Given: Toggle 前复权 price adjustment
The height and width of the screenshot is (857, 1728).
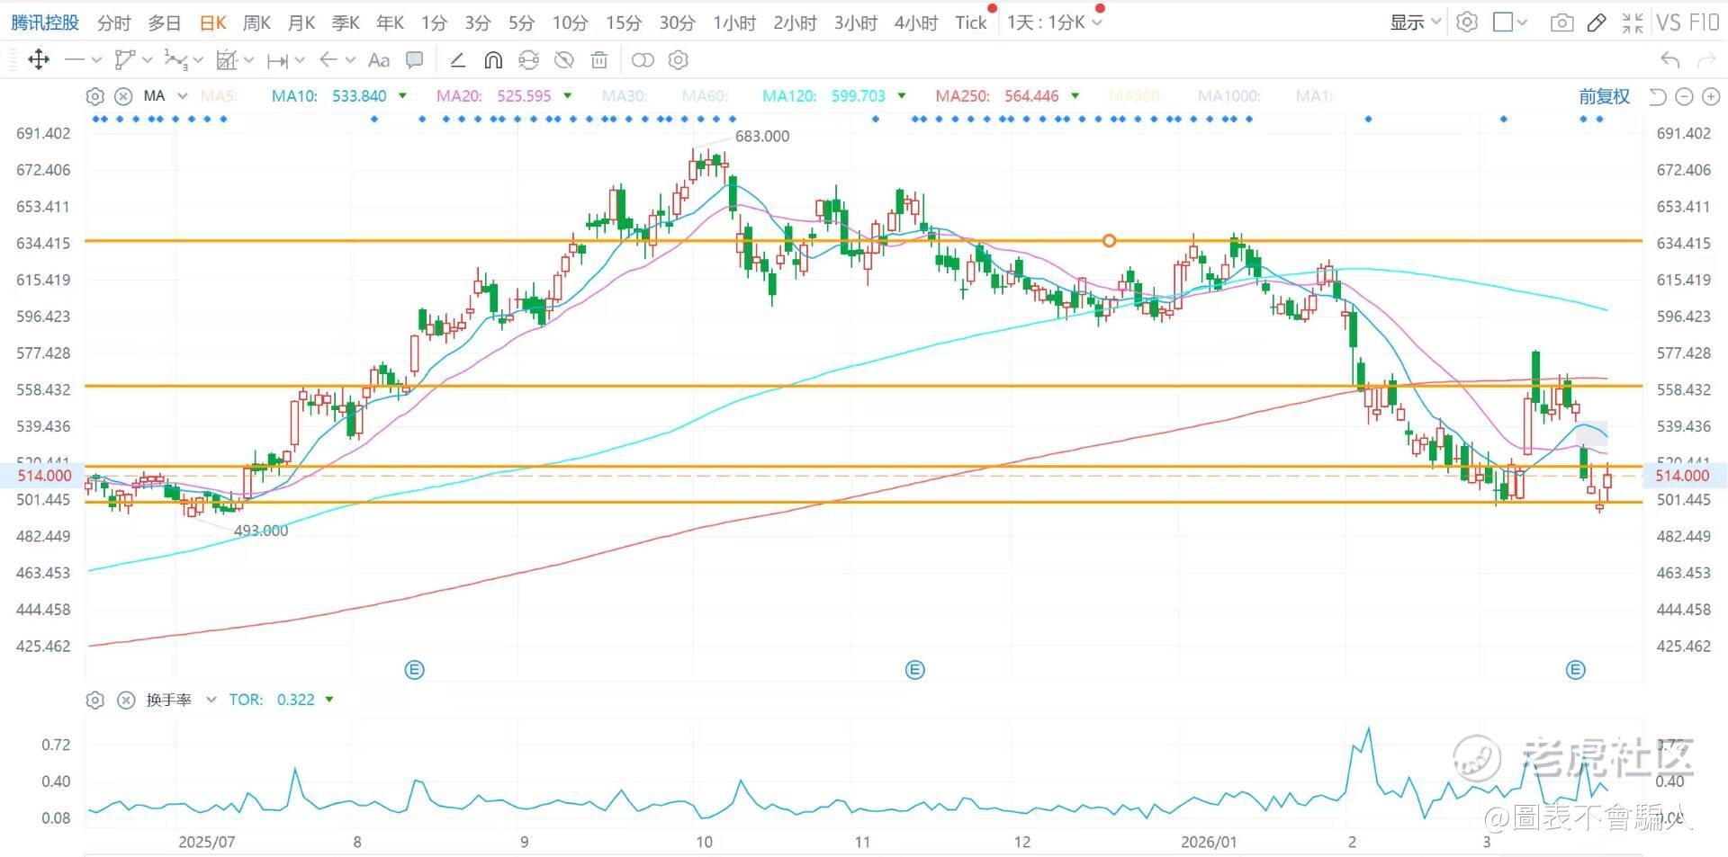Looking at the screenshot, I should 1604,96.
